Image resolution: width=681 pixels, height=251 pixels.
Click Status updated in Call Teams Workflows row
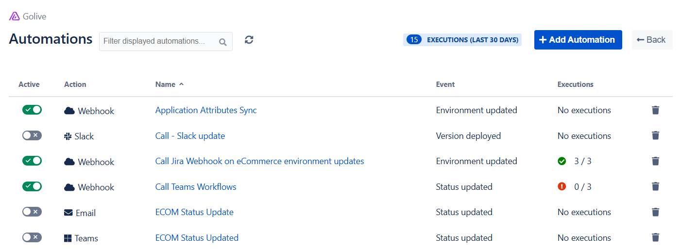[x=464, y=187]
